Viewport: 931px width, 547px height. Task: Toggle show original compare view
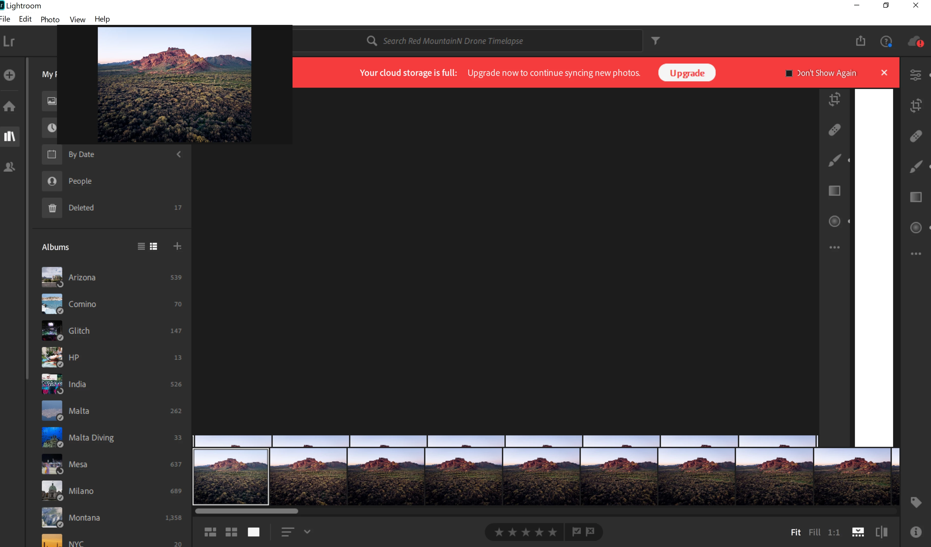881,532
